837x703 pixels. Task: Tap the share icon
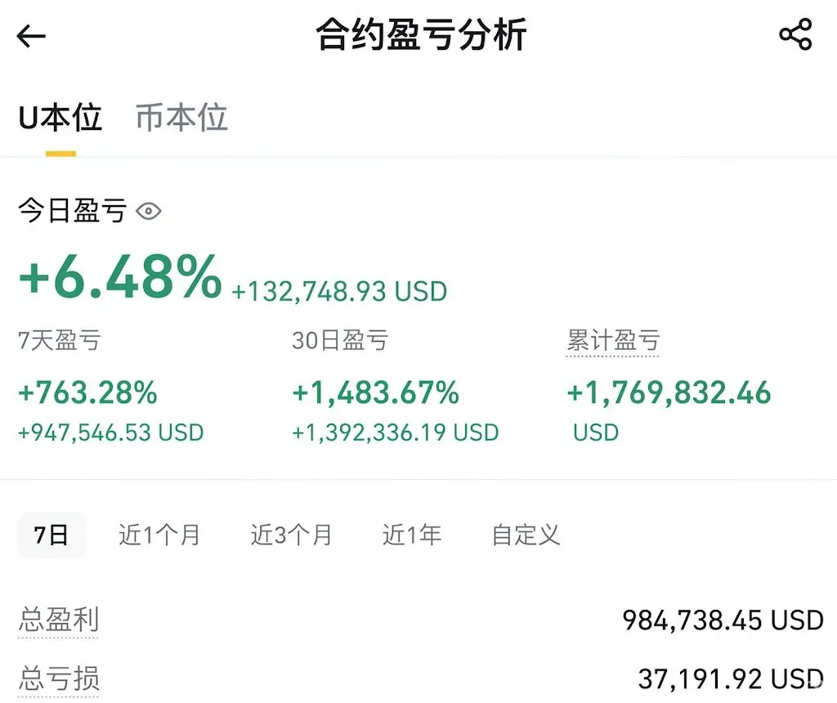[x=795, y=34]
